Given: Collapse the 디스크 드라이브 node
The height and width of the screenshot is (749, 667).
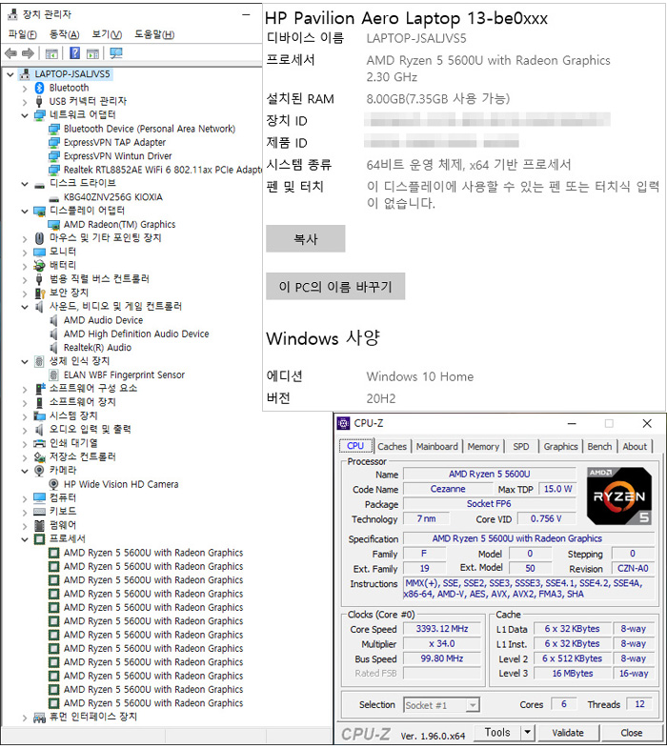Looking at the screenshot, I should 25,183.
